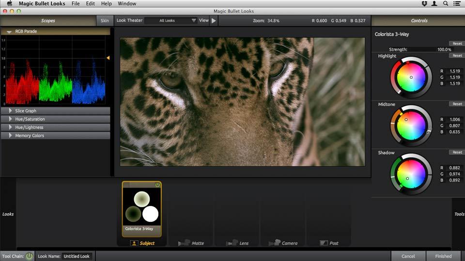The width and height of the screenshot is (465, 261).
Task: Open the Dropbox menu bar icon
Action: (424, 3)
